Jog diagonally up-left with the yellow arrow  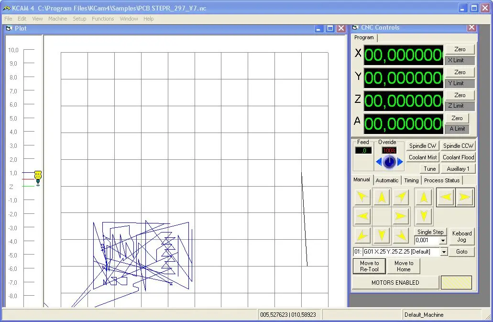tap(362, 197)
